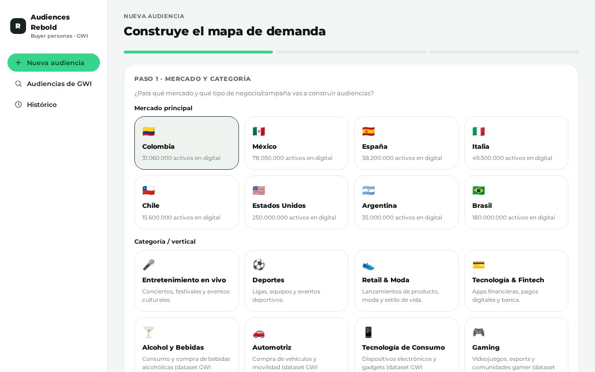Click the plus icon beside Nueva audiencia

coord(19,63)
